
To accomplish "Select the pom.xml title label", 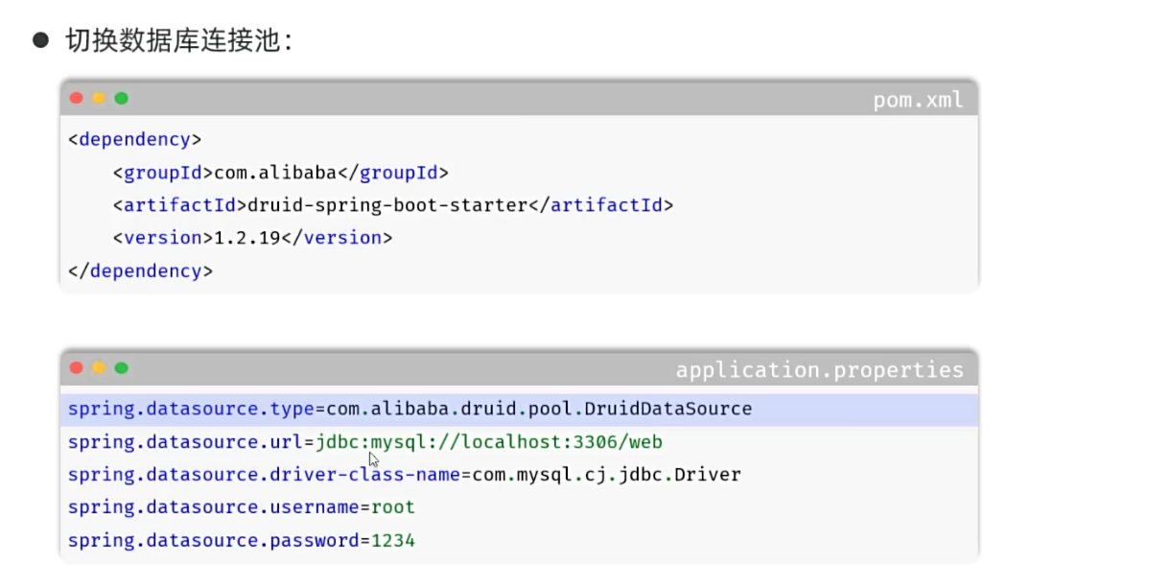I will click(918, 100).
